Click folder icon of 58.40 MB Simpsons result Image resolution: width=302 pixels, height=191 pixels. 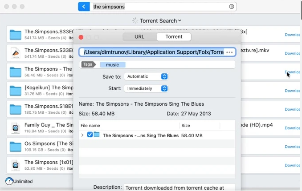pos(16,72)
